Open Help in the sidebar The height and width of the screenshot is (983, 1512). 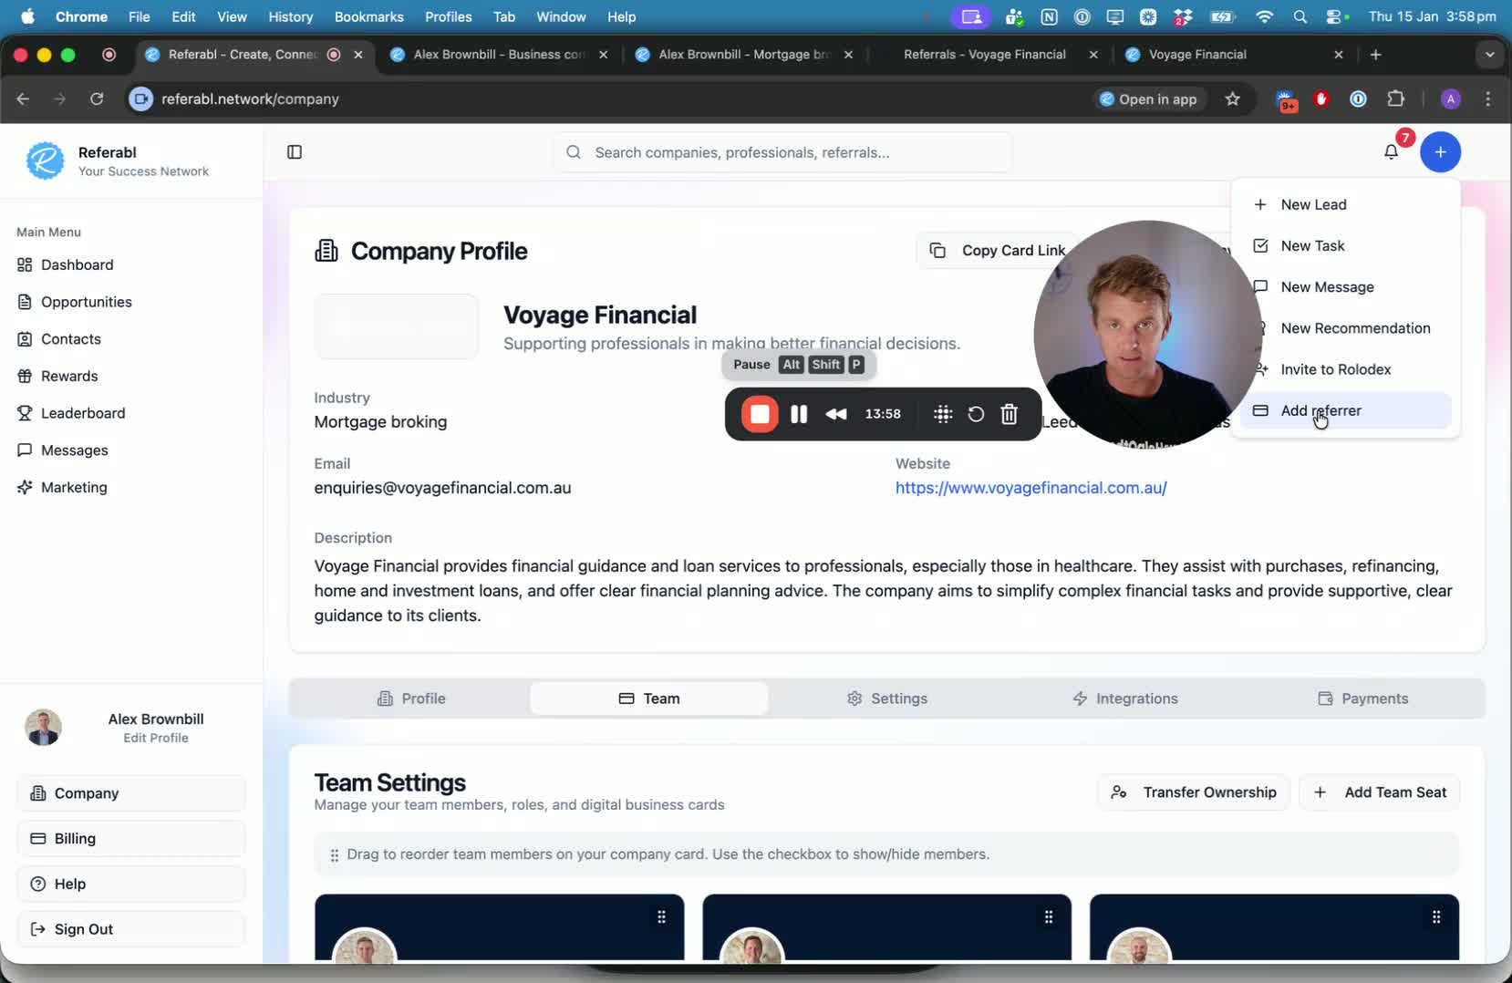pyautogui.click(x=131, y=884)
